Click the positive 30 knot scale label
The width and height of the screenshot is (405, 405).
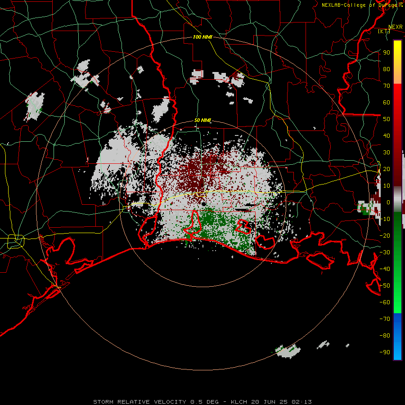[x=387, y=153]
